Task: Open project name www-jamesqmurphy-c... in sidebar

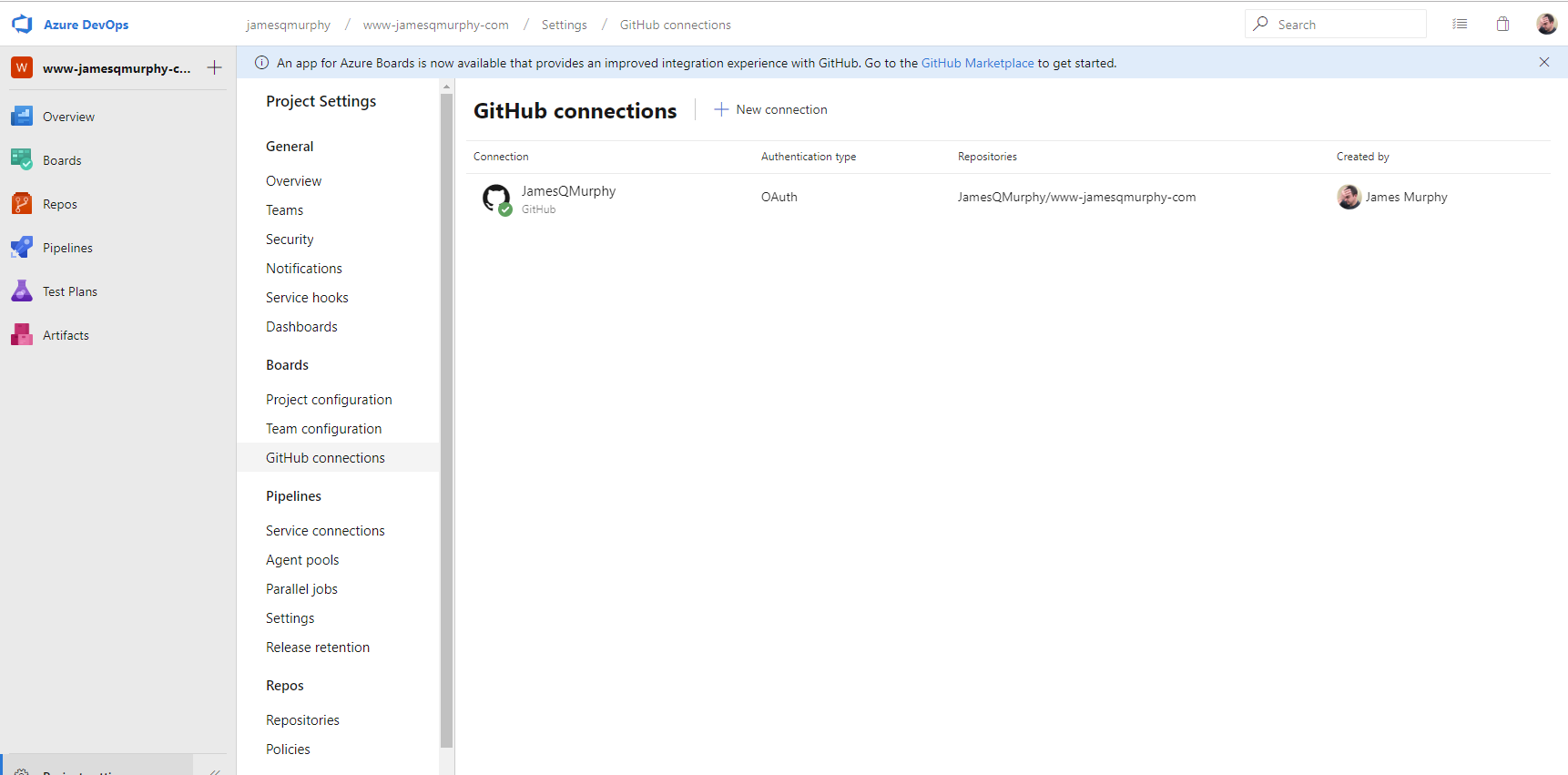Action: (117, 68)
